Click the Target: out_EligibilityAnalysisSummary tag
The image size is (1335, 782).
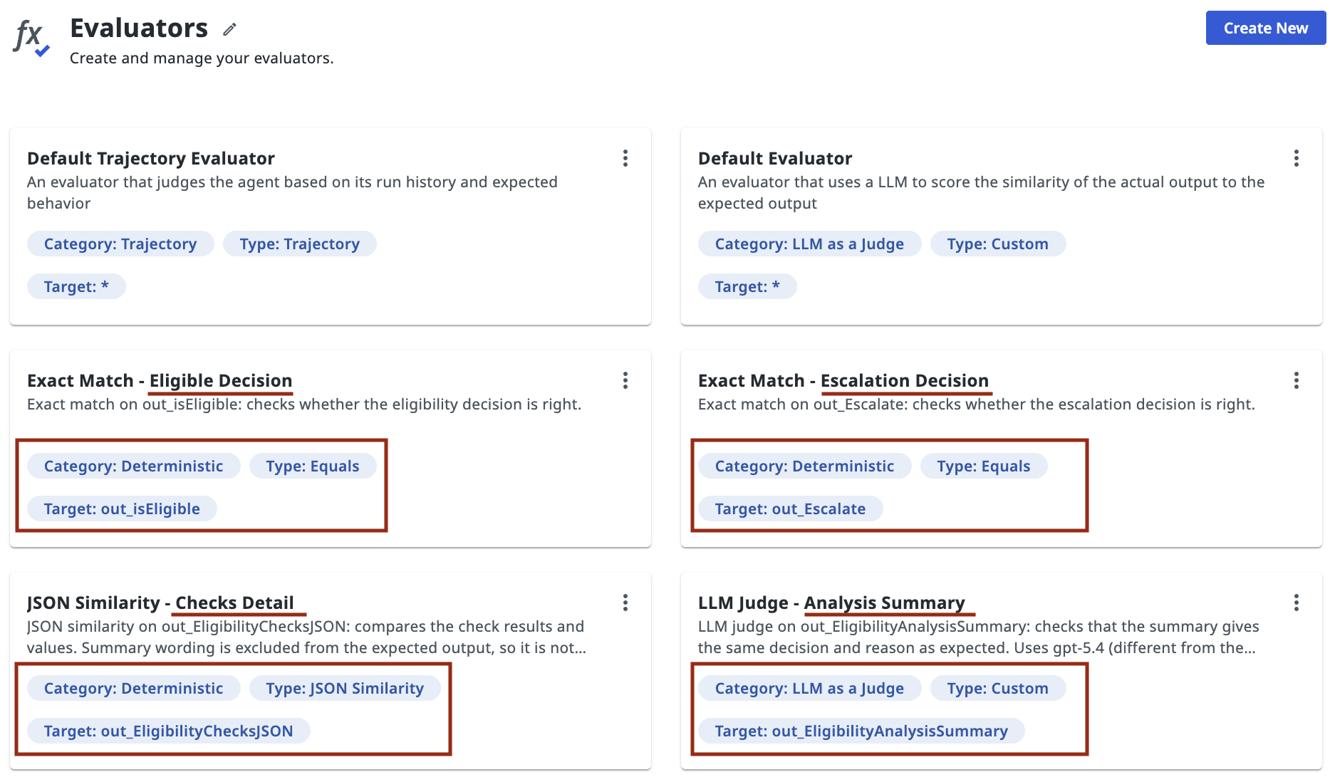pos(861,731)
